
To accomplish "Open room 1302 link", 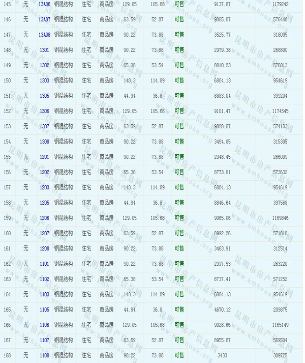I will (x=44, y=65).
